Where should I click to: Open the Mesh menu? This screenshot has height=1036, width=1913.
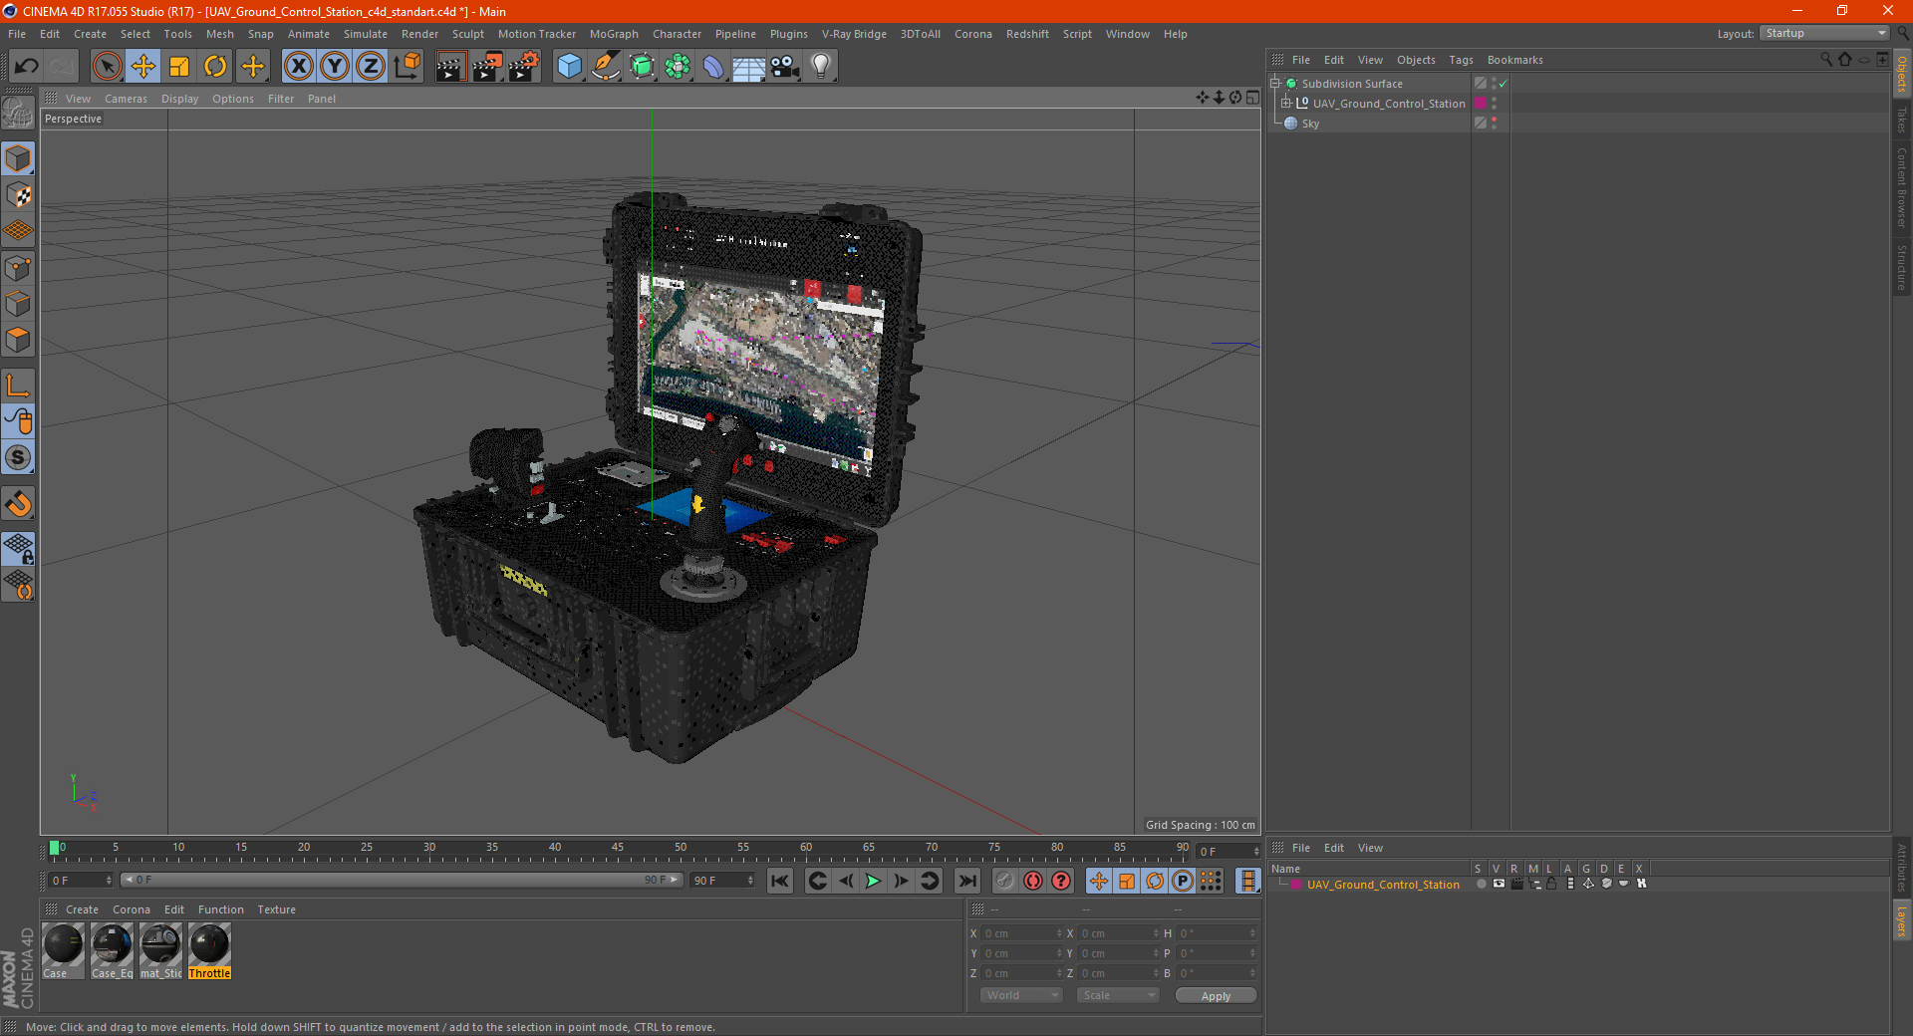click(x=219, y=34)
